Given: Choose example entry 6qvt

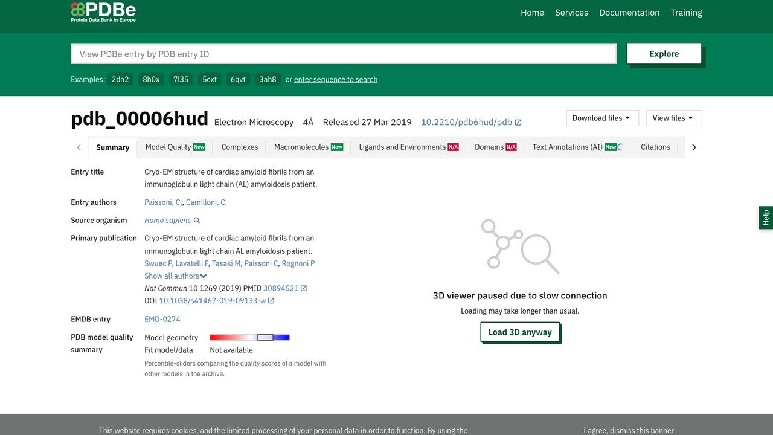Looking at the screenshot, I should point(238,79).
